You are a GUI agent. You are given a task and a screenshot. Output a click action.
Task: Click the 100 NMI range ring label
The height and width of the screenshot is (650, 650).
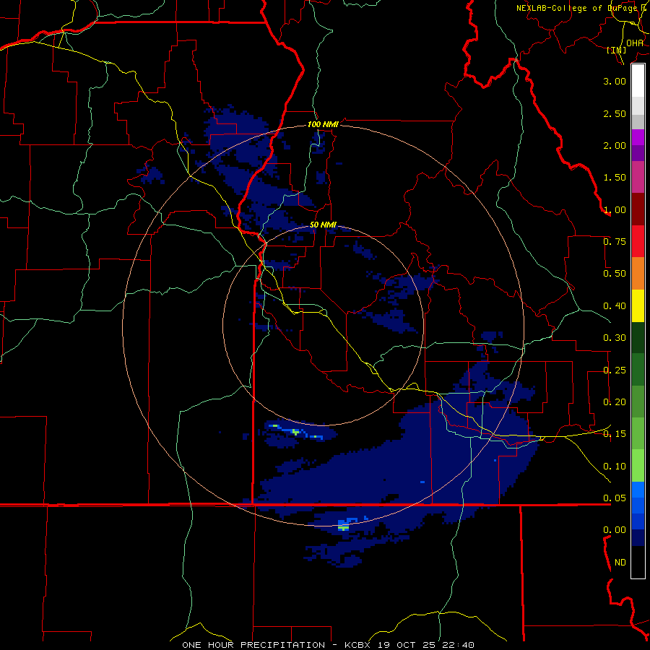tap(323, 124)
